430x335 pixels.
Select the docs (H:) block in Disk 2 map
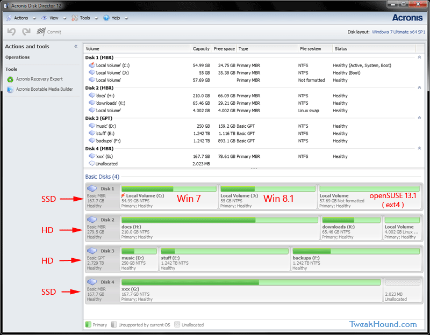220,228
